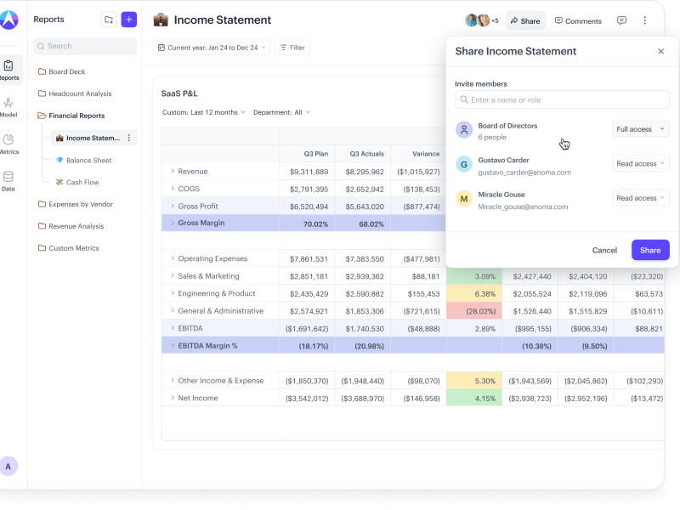Viewport: 680px width, 510px height.
Task: Open the Headcount Analysis folder
Action: pos(80,93)
